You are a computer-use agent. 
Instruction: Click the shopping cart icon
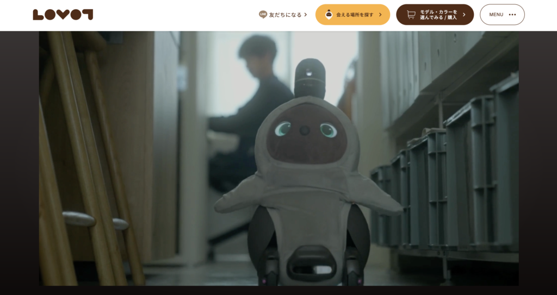[x=411, y=15]
